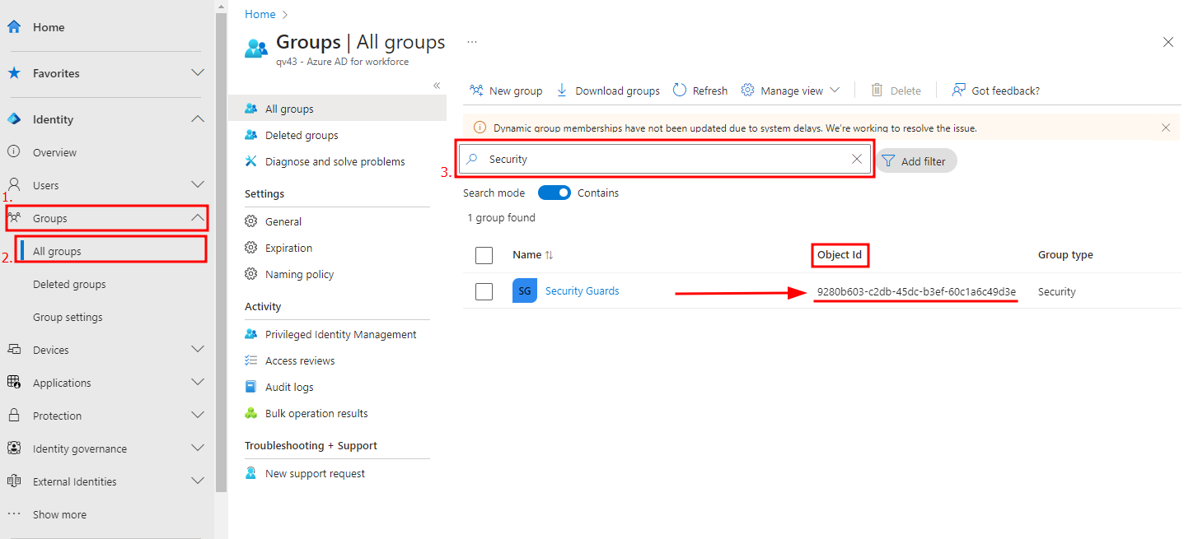Image resolution: width=1198 pixels, height=539 pixels.
Task: Click the New group icon
Action: pyautogui.click(x=476, y=91)
